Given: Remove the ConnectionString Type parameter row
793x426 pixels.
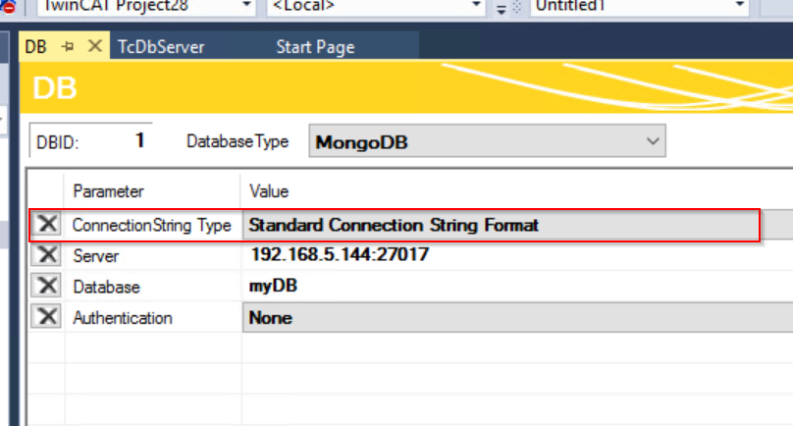Looking at the screenshot, I should (47, 224).
